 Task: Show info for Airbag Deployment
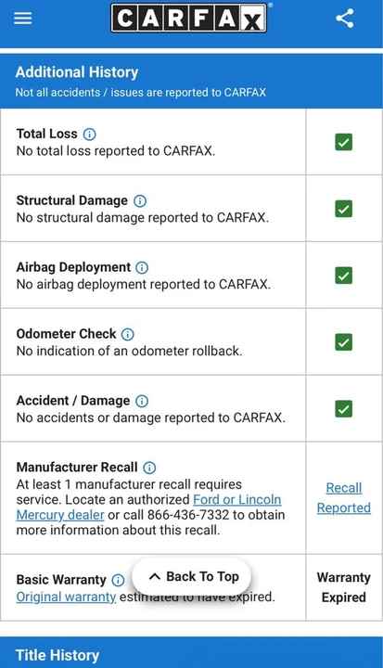[x=142, y=267]
